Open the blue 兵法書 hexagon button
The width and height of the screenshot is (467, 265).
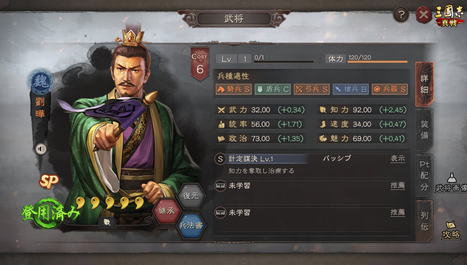click(191, 226)
